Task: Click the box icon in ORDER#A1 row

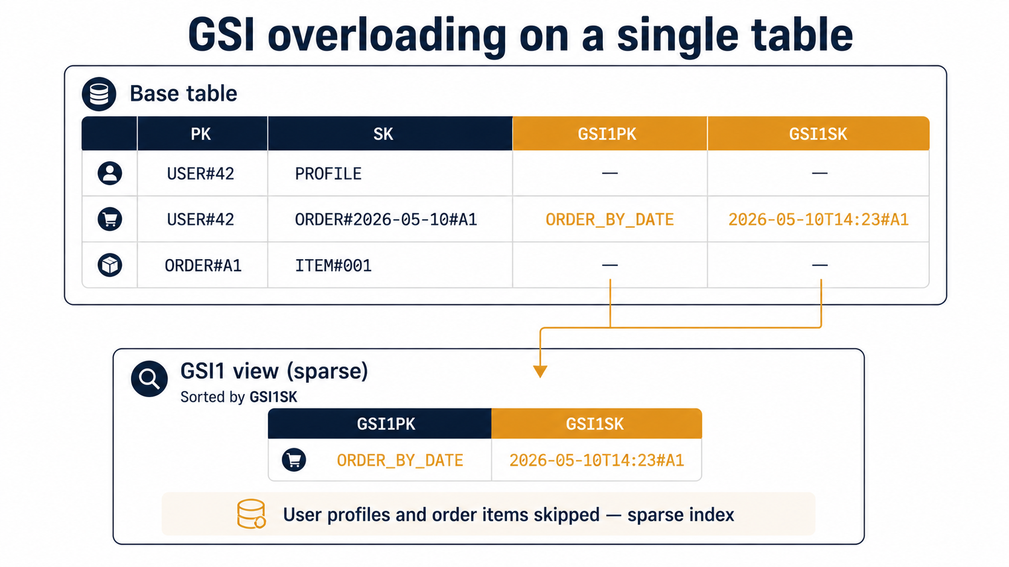Action: click(x=110, y=265)
